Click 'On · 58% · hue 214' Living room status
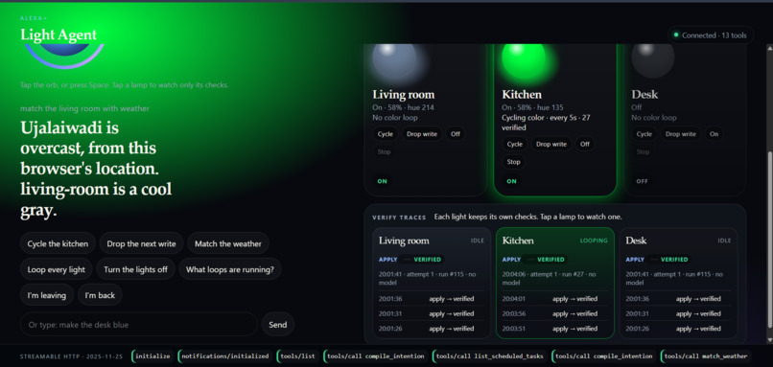Screen dimensions: 773x367 click(403, 107)
